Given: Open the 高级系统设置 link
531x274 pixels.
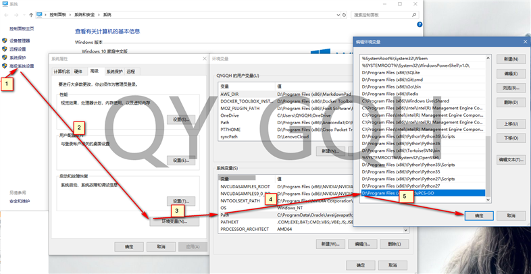Looking at the screenshot, I should (x=22, y=66).
